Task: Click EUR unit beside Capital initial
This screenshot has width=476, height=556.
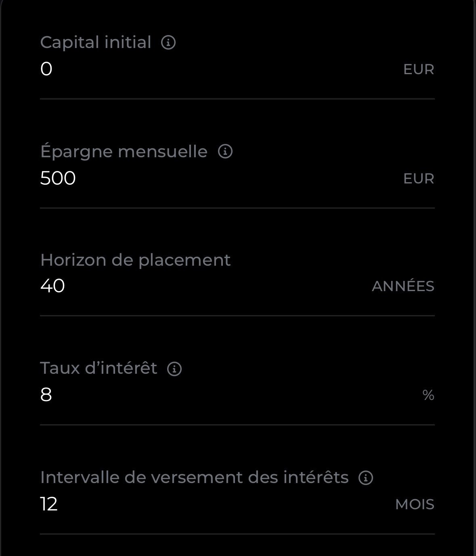Action: point(419,69)
